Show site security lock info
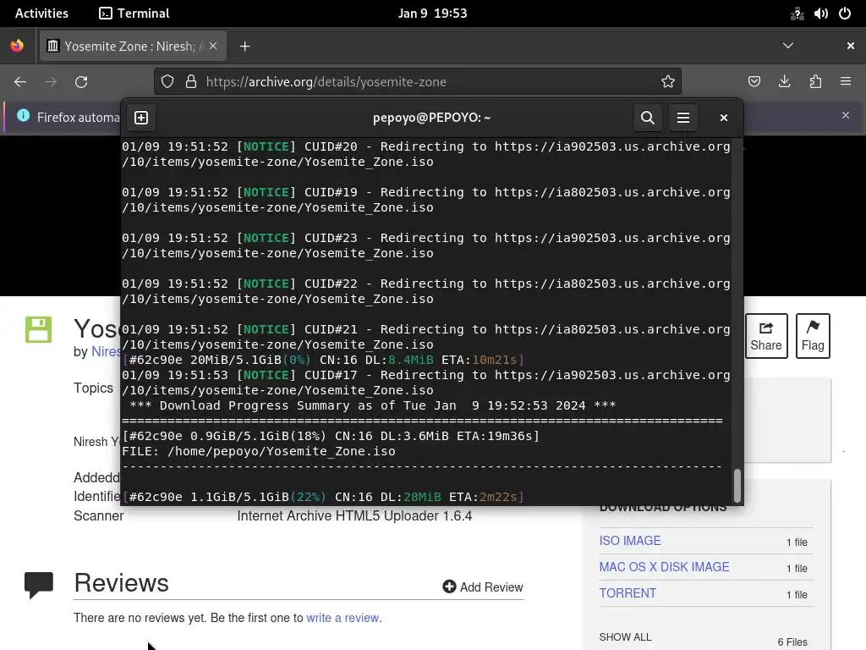The width and height of the screenshot is (866, 650). (191, 82)
